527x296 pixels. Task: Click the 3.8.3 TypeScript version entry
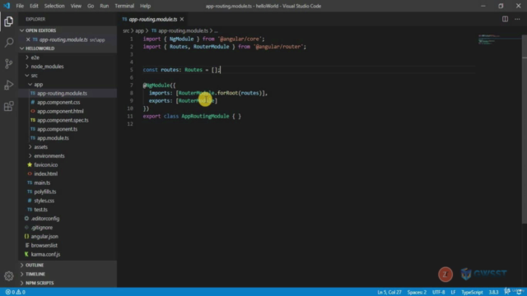(x=493, y=293)
